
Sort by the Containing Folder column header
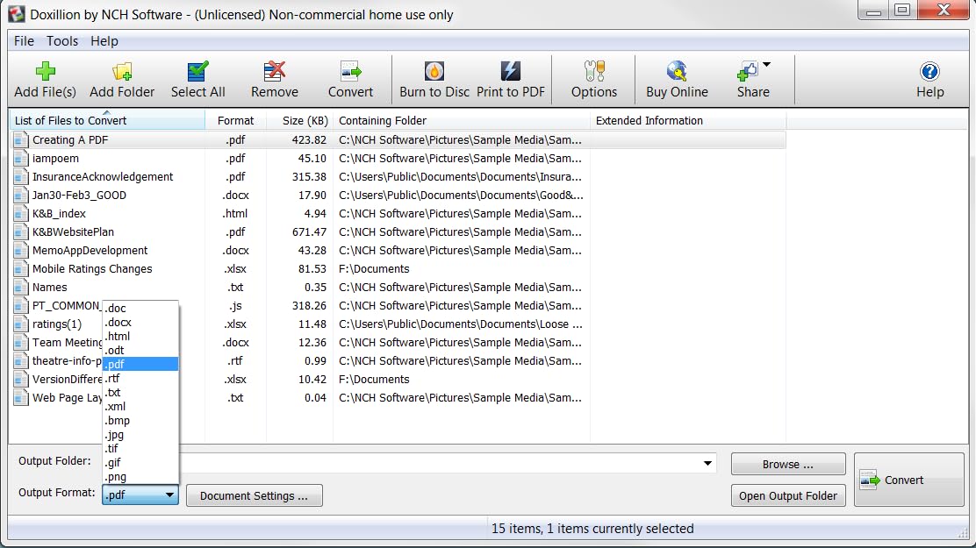(x=462, y=121)
